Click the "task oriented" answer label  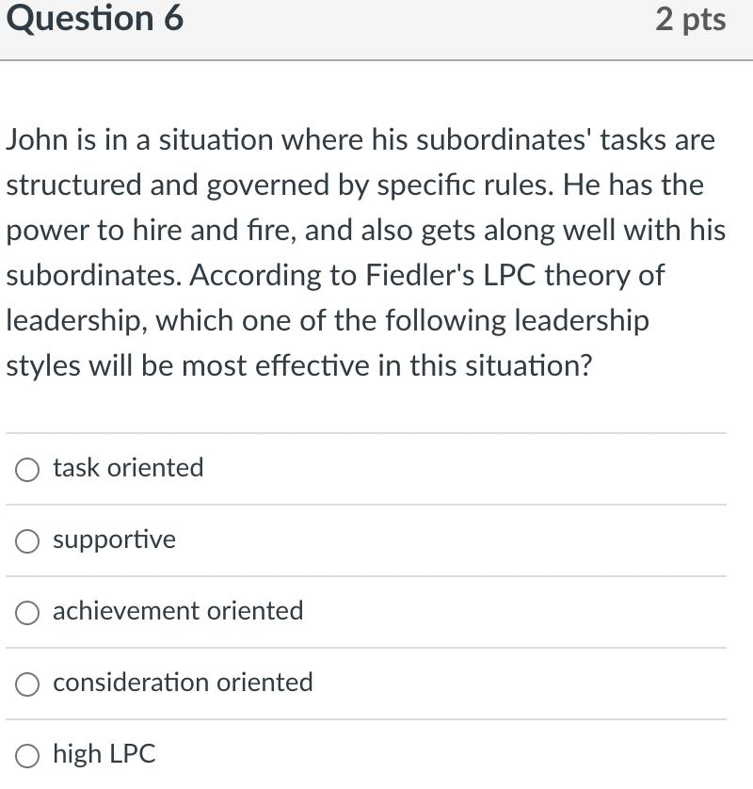point(128,468)
